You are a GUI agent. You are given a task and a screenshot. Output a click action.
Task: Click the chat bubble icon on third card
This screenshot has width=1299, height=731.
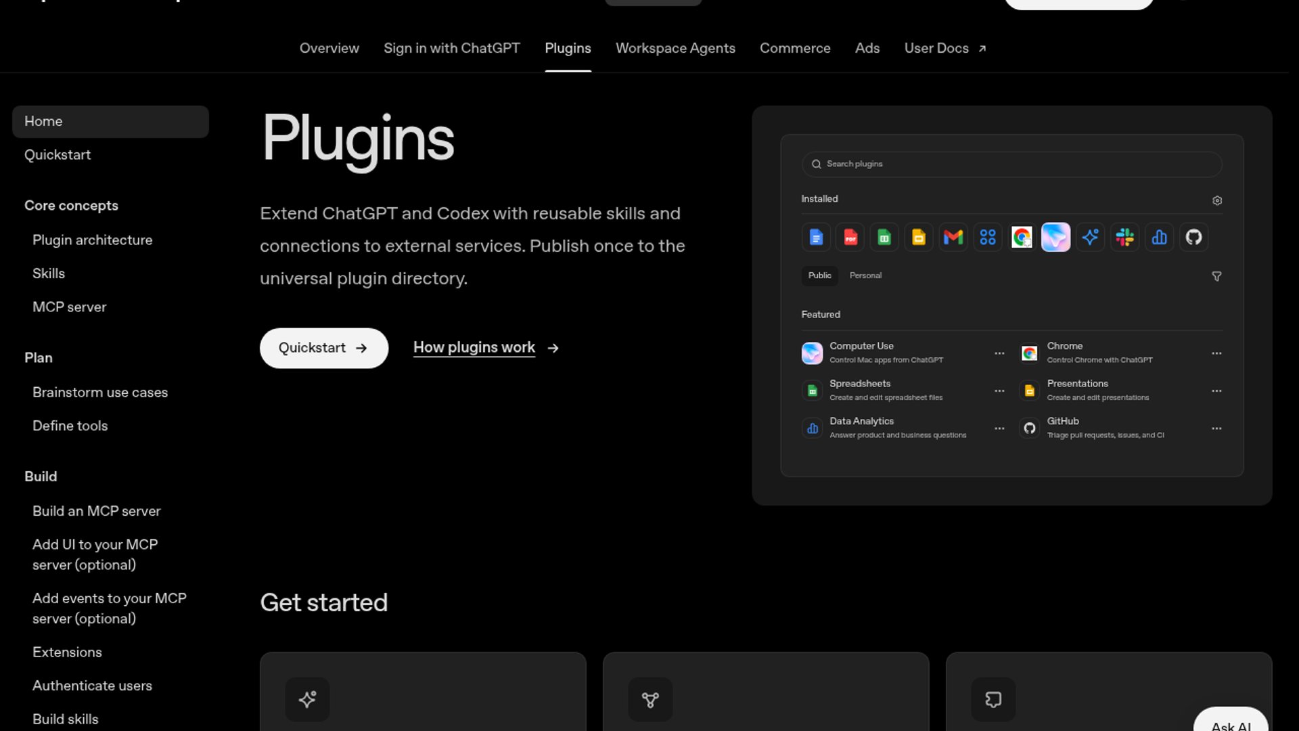993,699
